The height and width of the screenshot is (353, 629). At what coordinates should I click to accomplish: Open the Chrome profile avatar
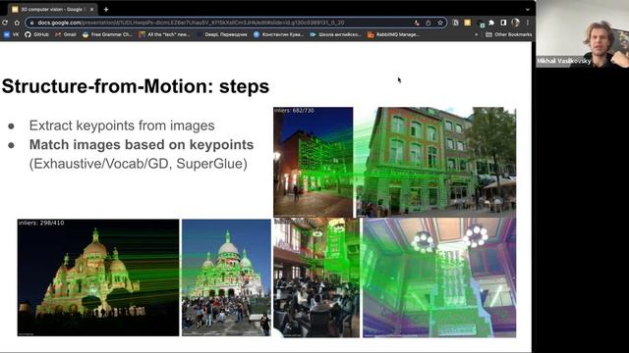click(515, 23)
